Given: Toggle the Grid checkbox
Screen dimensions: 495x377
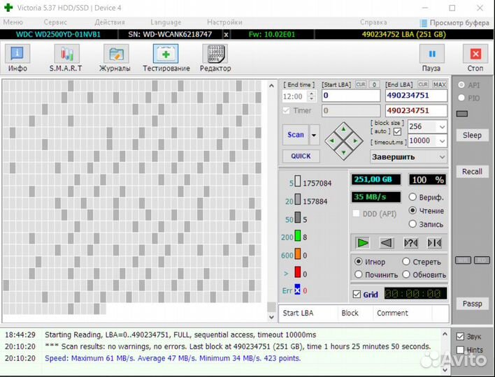Looking at the screenshot, I should 357,295.
